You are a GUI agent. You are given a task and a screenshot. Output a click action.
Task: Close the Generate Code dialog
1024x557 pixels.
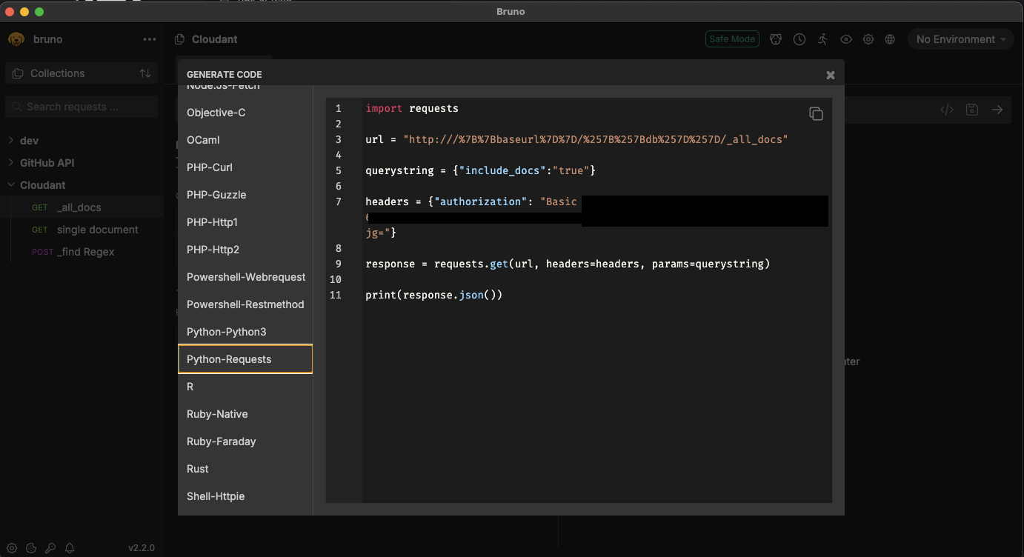[x=830, y=75]
